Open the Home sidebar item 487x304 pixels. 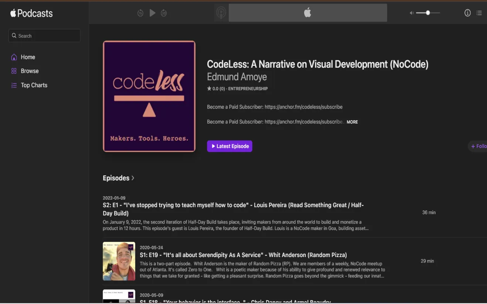(28, 57)
